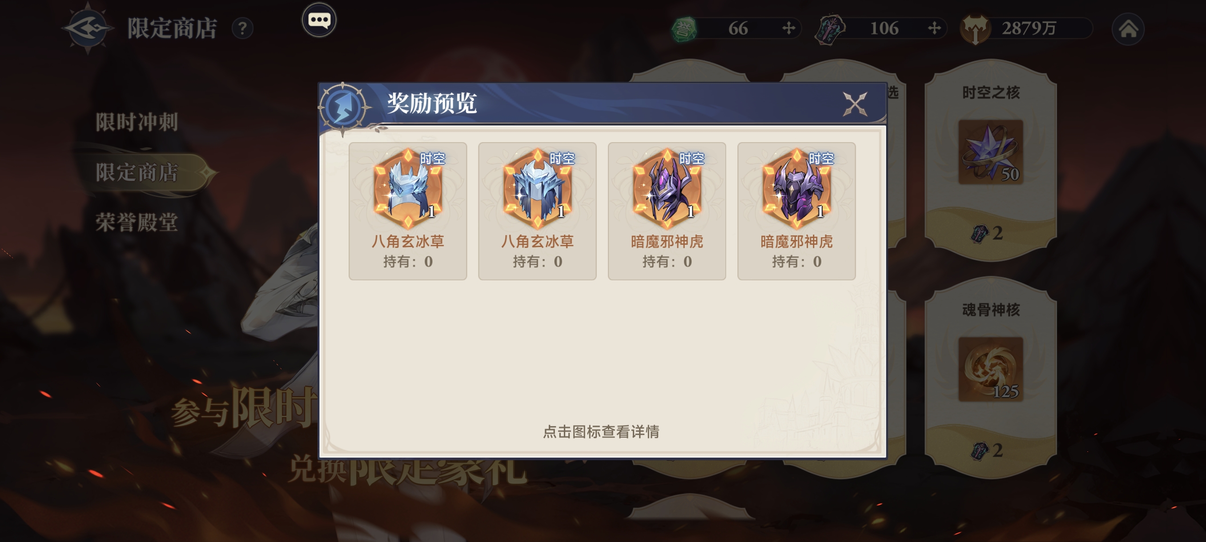Switch to 荣誉殿堂 tab
Viewport: 1206px width, 542px height.
[x=137, y=222]
